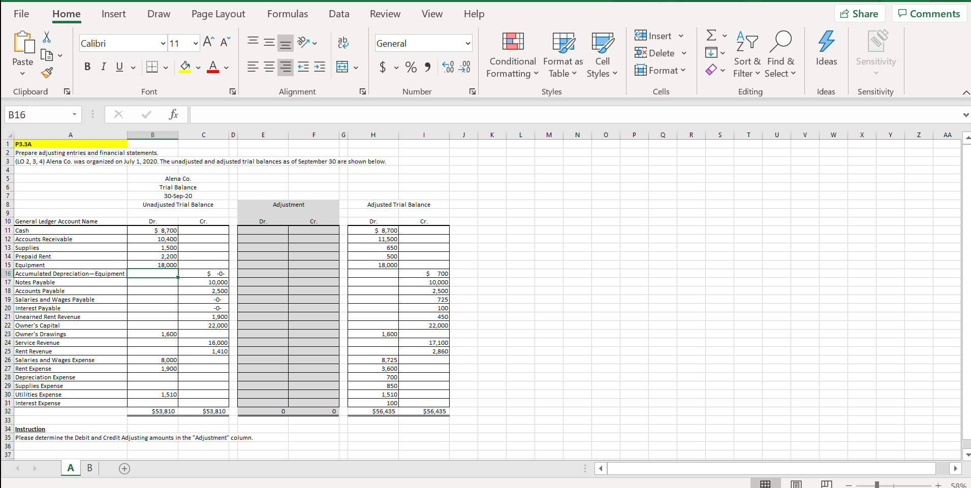Viewport: 971px width, 488px height.
Task: Switch to the Formulas ribbon tab
Action: [288, 14]
